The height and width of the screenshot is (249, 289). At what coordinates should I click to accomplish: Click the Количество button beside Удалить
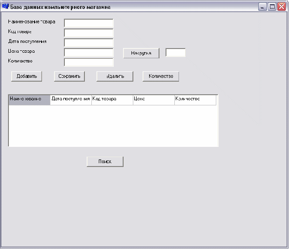(x=161, y=76)
